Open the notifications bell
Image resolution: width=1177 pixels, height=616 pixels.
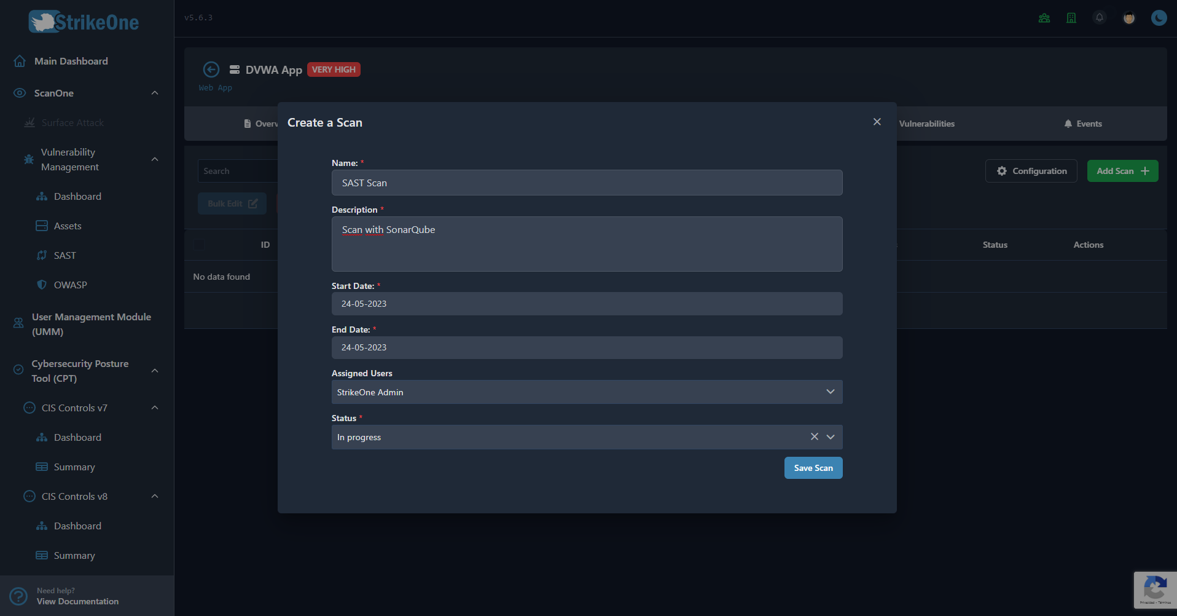click(1099, 18)
